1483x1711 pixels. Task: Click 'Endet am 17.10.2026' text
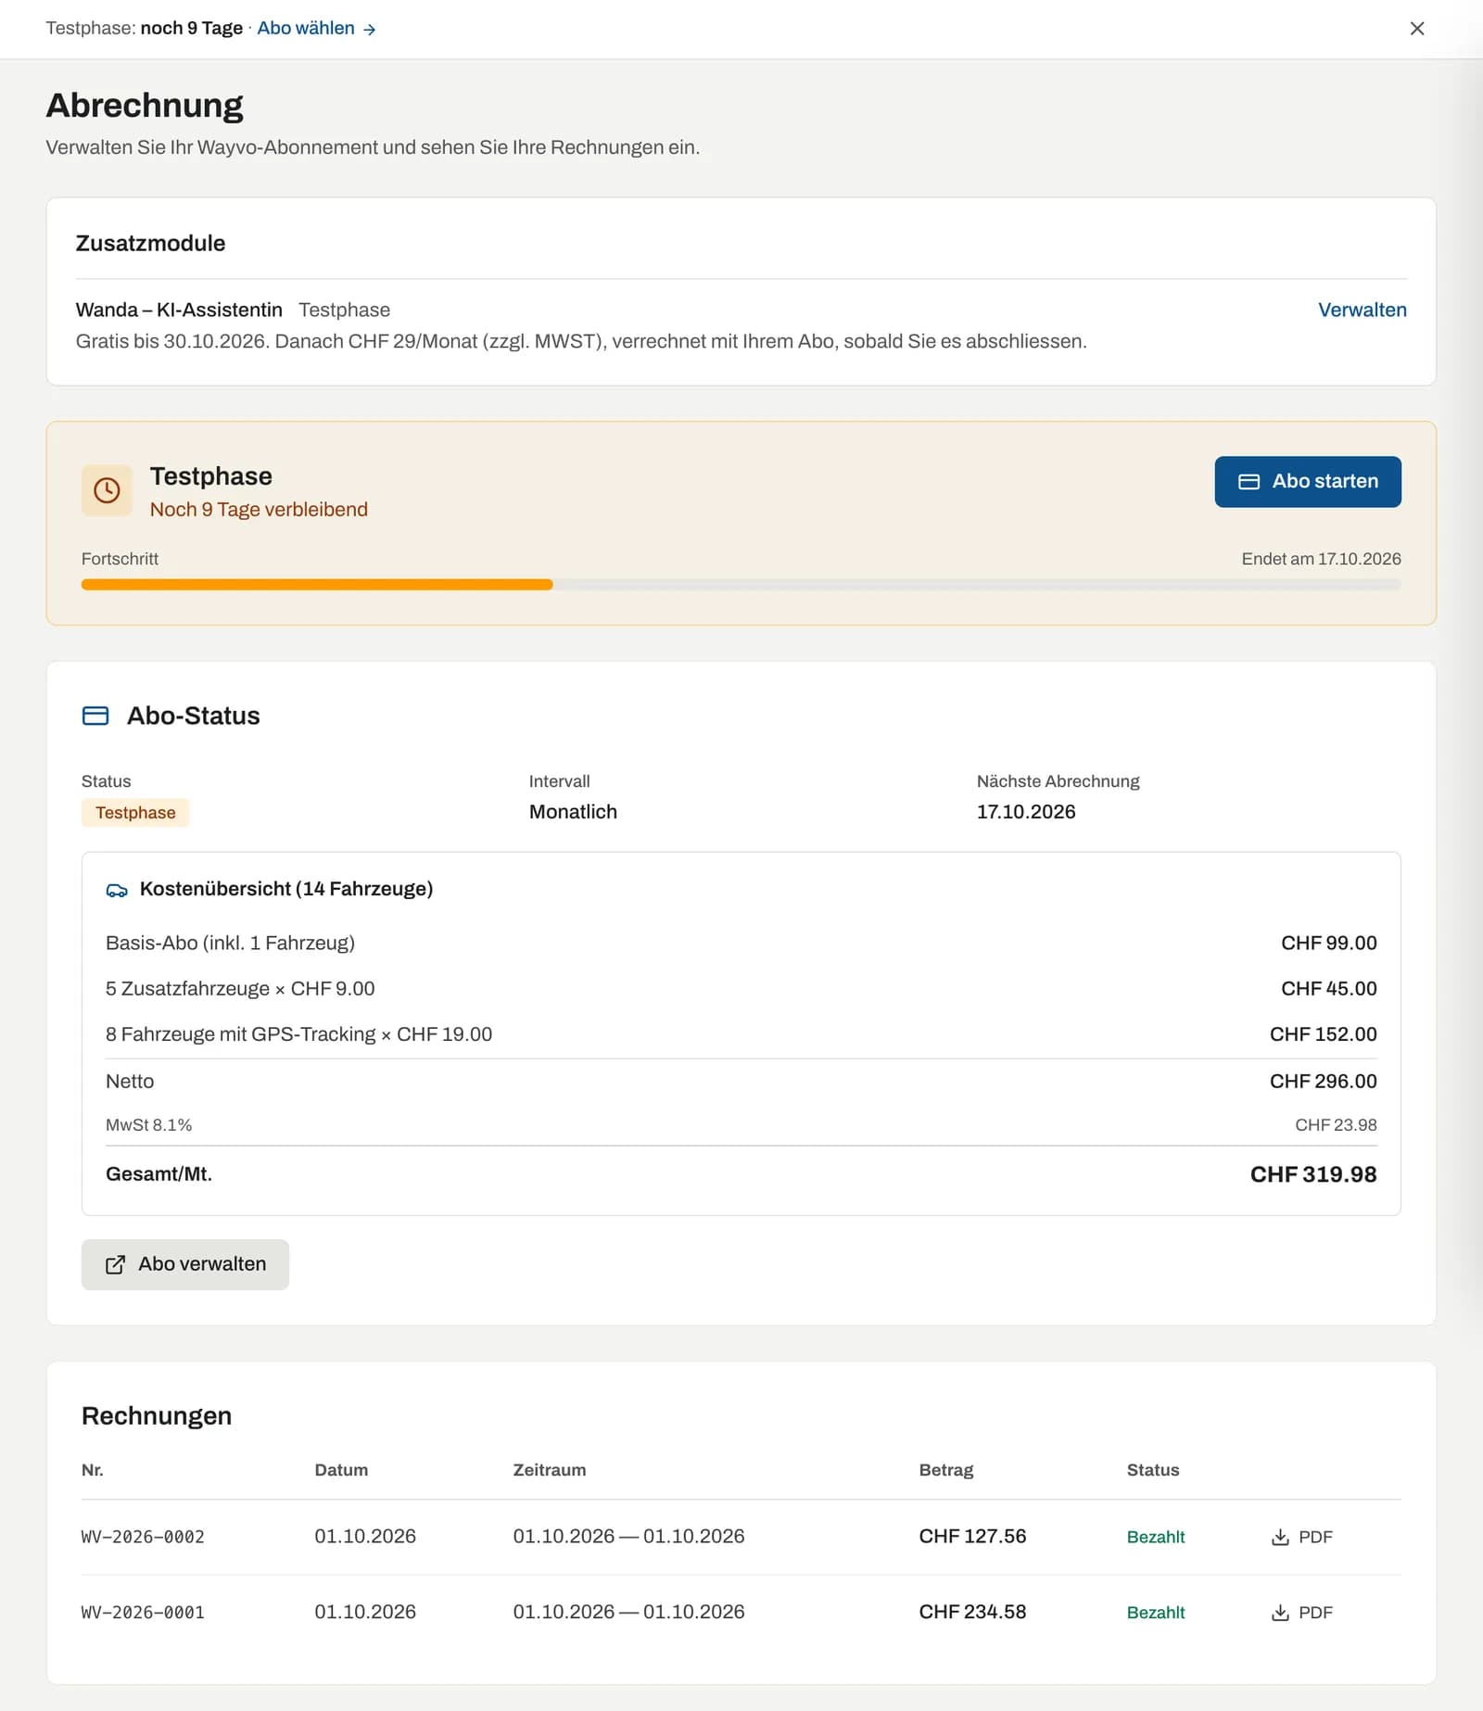click(x=1321, y=559)
